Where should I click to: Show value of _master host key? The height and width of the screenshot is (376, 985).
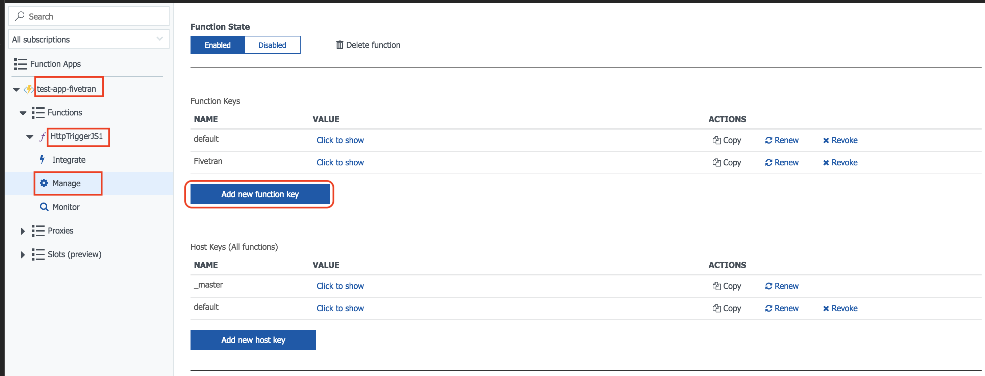[x=340, y=286]
